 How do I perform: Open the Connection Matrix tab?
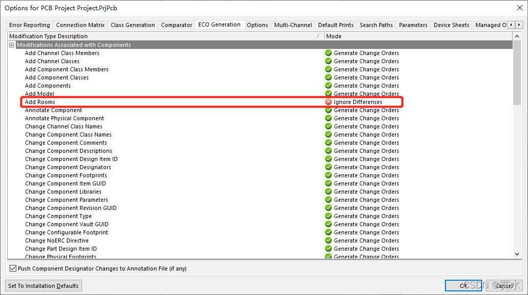click(x=80, y=25)
